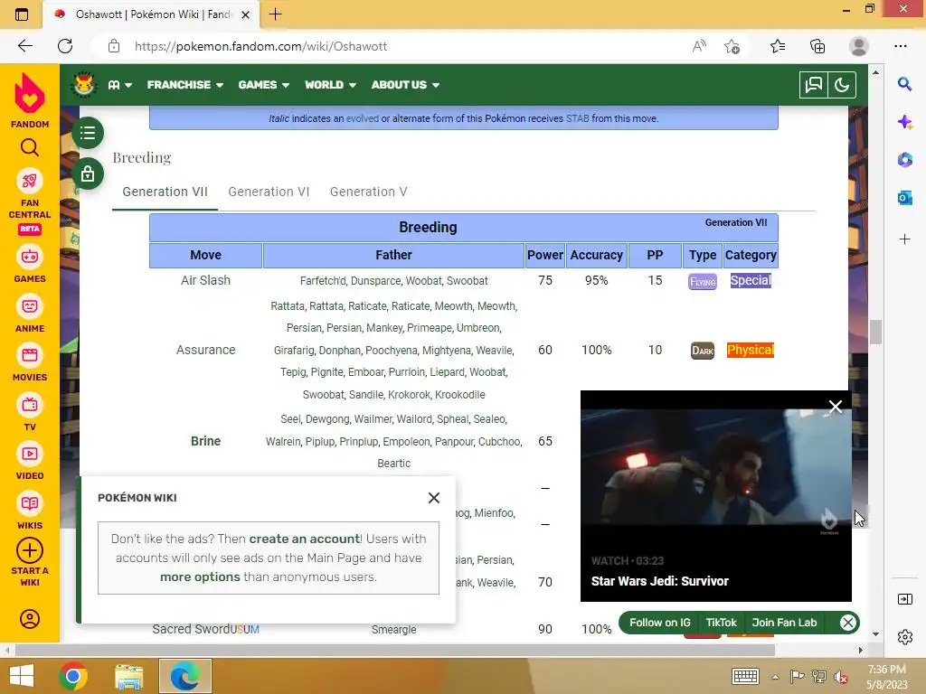
Task: Open the Movies sidebar section
Action: [x=30, y=363]
